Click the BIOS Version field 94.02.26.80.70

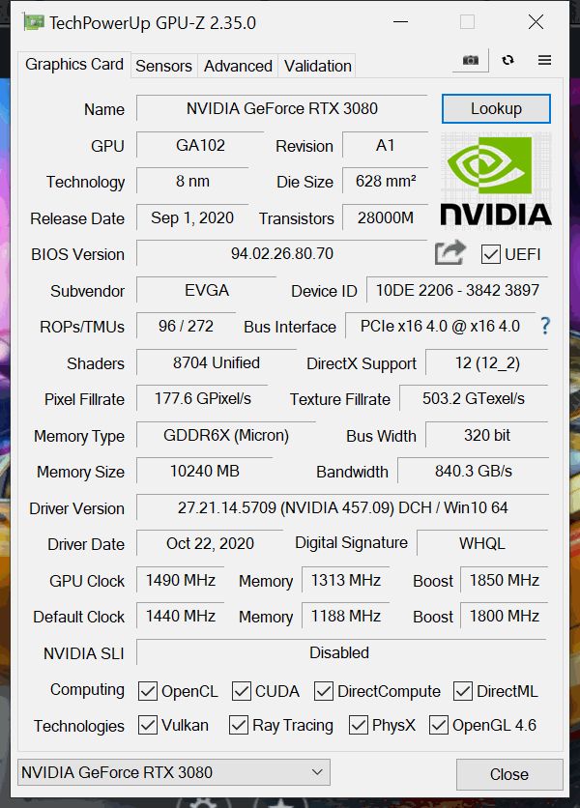tap(282, 253)
